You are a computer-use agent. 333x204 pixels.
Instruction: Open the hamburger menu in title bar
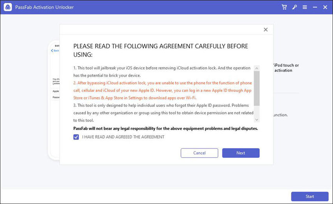tap(305, 7)
